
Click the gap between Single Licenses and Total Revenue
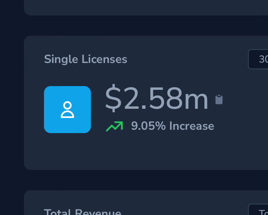147,180
